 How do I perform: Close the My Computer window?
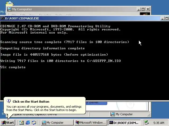pyautogui.click(x=148, y=9)
